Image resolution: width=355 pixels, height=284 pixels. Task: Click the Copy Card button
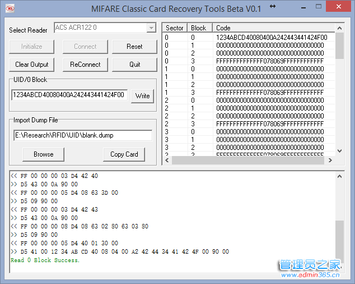(124, 154)
